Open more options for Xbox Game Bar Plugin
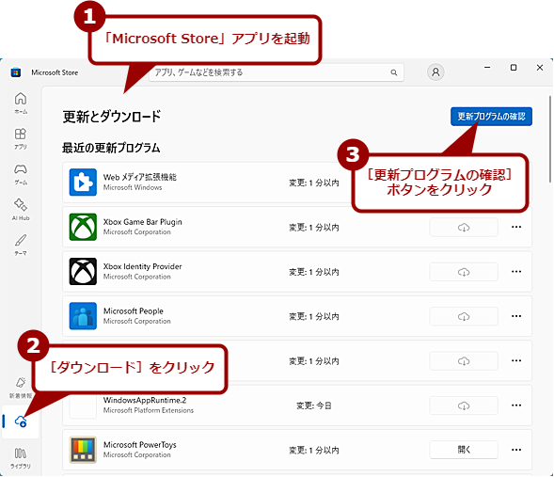The height and width of the screenshot is (477, 554). [x=516, y=227]
